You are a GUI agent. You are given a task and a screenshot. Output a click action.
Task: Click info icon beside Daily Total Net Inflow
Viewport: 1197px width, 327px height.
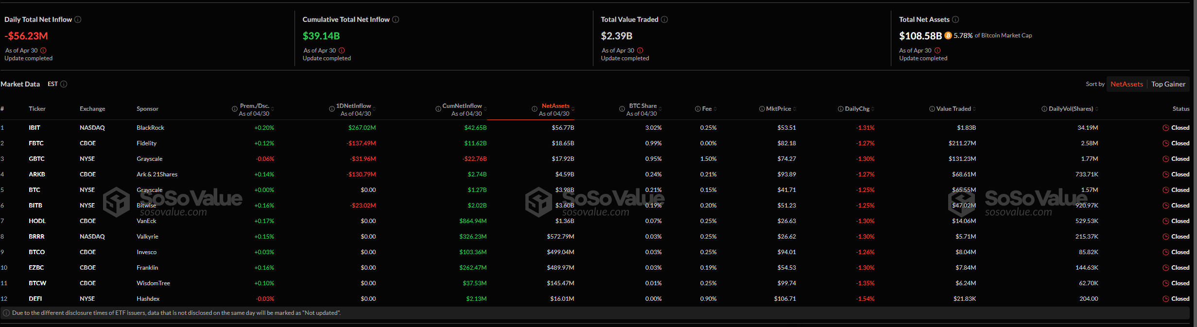(x=78, y=19)
